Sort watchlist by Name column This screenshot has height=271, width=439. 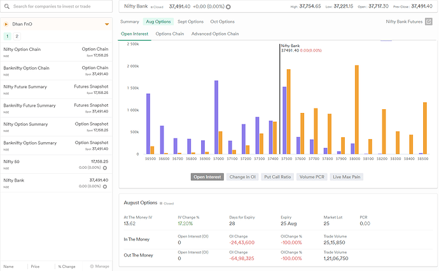point(8,267)
